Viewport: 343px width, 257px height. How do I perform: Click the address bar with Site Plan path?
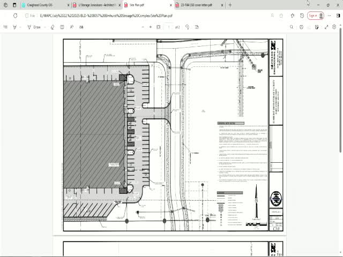[106, 16]
